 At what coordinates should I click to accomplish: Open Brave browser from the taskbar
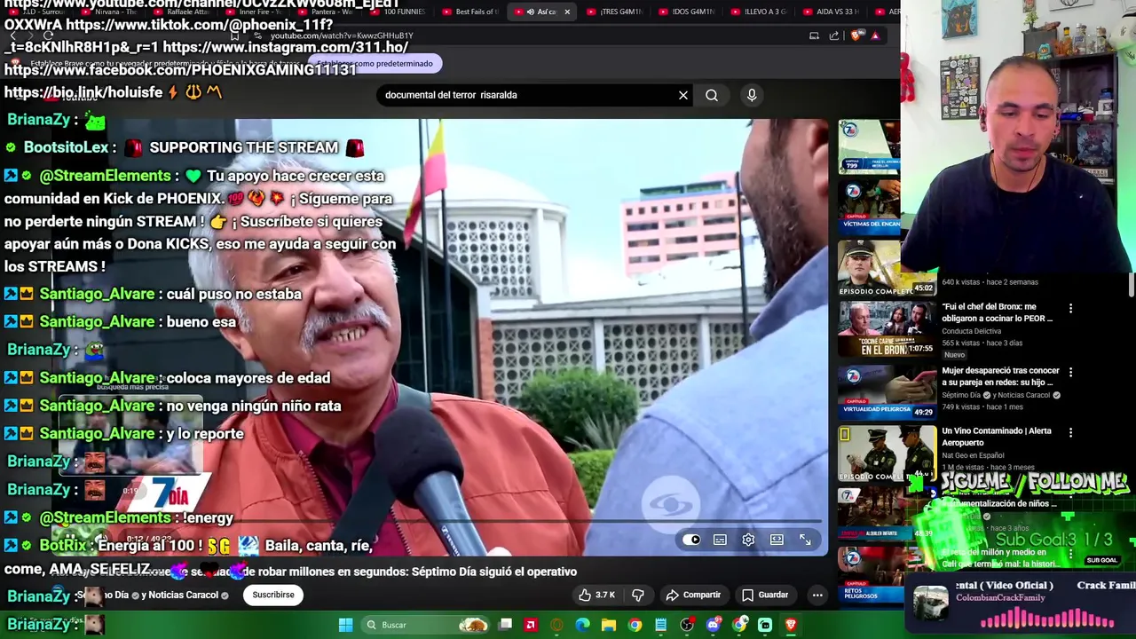click(x=791, y=625)
